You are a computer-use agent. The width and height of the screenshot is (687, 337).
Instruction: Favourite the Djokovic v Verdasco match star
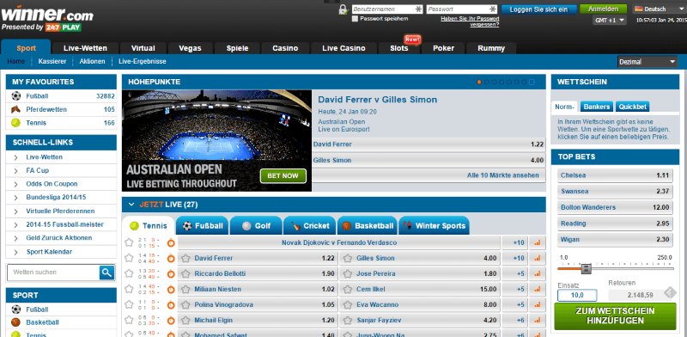point(129,242)
